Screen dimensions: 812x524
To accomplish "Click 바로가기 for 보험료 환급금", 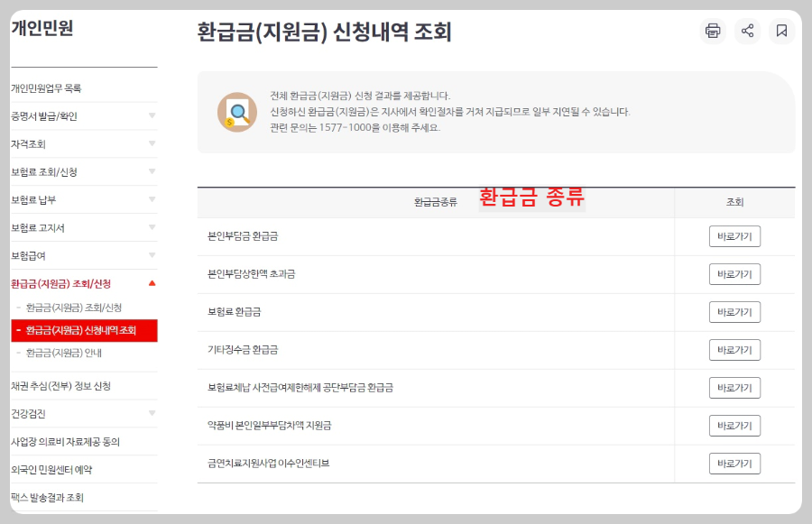I will click(x=735, y=311).
